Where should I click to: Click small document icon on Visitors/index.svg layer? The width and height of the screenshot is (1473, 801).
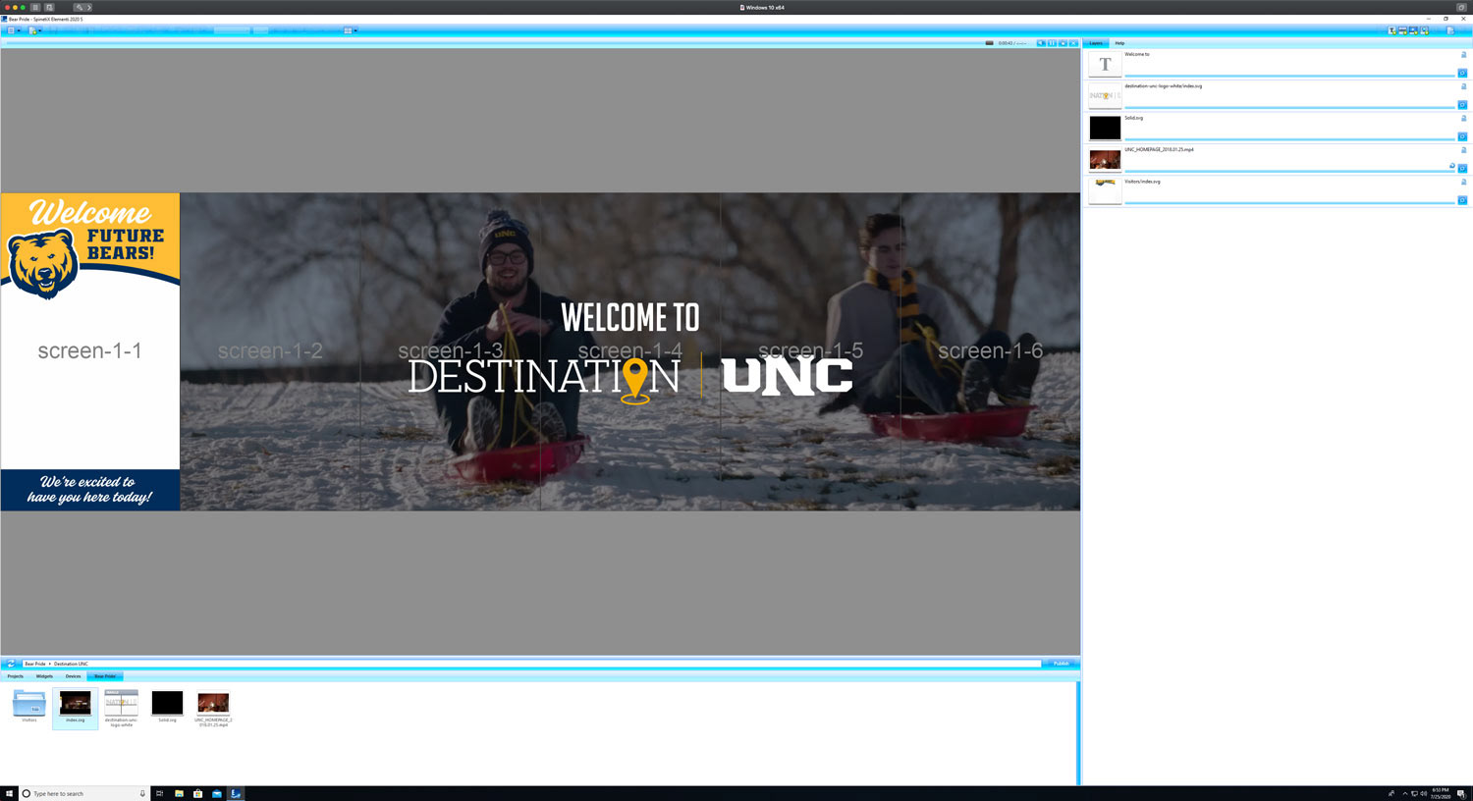[1463, 183]
